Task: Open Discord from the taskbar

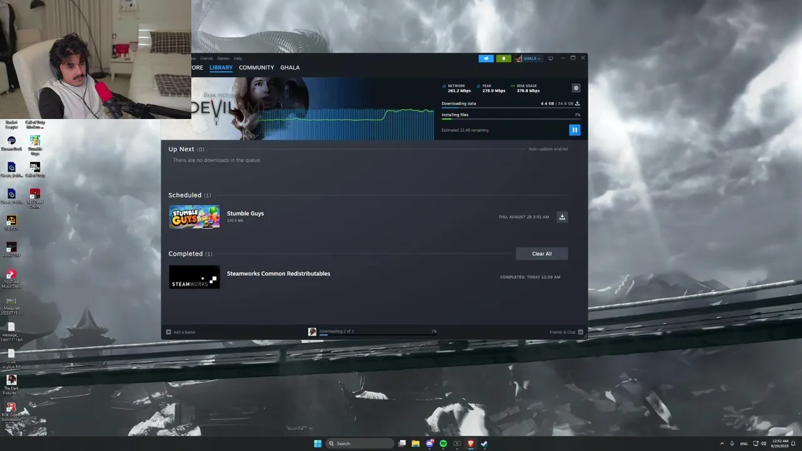Action: pos(429,443)
